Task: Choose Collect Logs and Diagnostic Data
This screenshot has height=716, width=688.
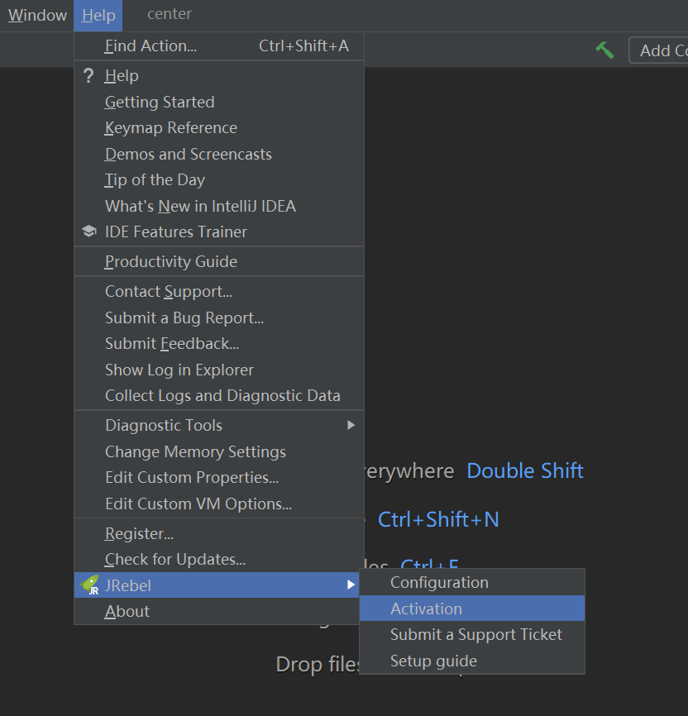Action: coord(219,395)
